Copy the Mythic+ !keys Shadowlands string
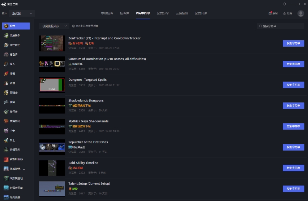The width and height of the screenshot is (308, 202). click(x=293, y=126)
